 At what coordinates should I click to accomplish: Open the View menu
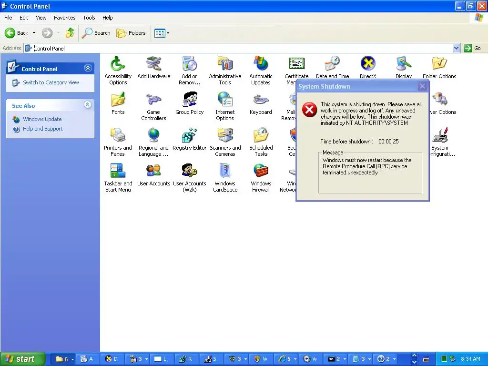click(41, 18)
